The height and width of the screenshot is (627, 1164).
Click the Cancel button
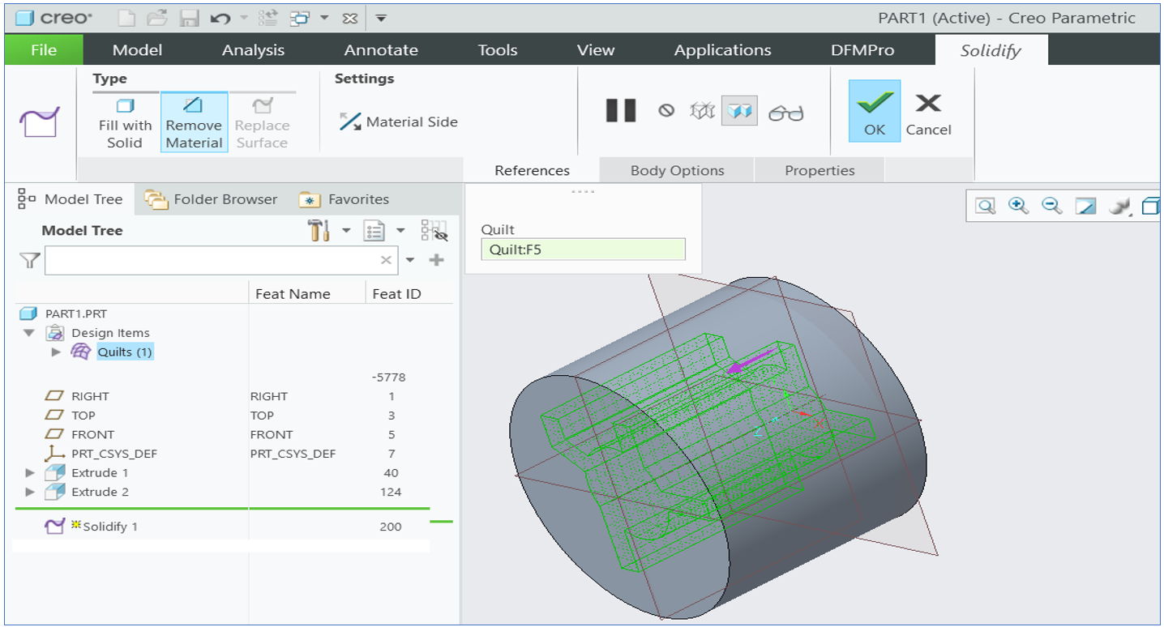click(928, 112)
